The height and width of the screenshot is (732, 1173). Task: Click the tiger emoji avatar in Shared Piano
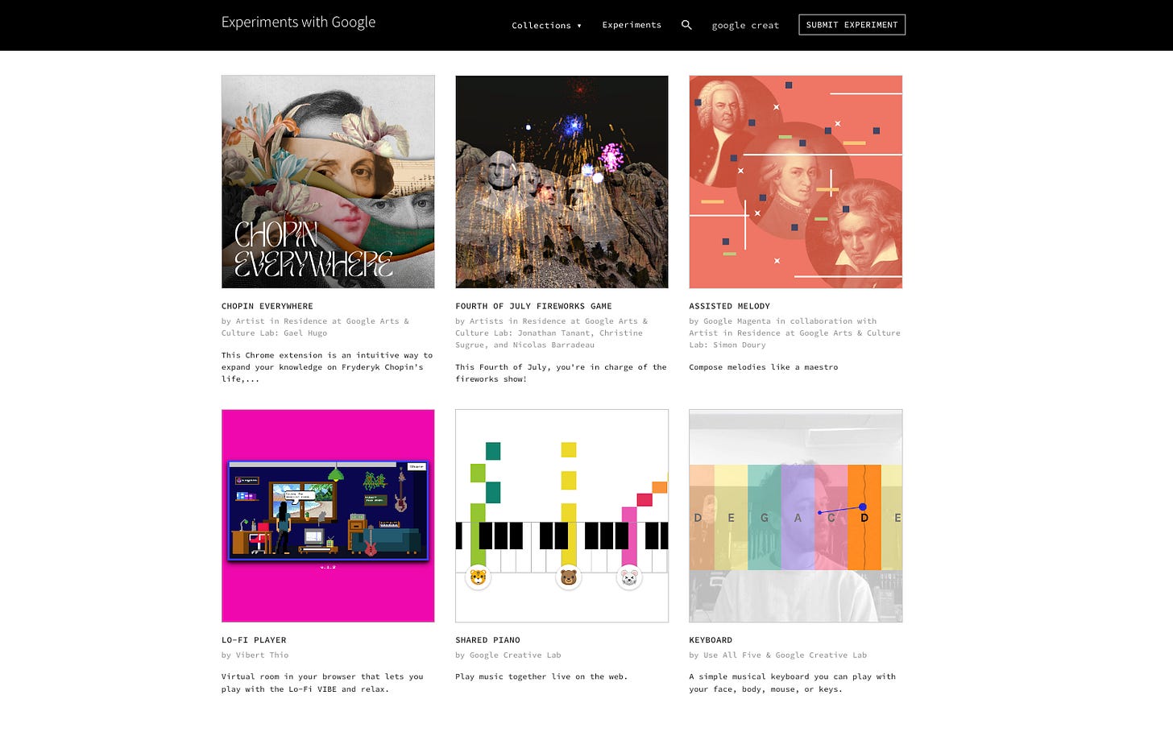(x=479, y=577)
